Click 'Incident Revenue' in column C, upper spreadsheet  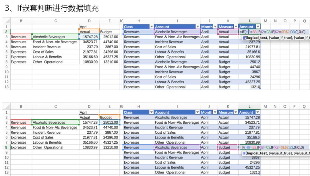[56, 47]
